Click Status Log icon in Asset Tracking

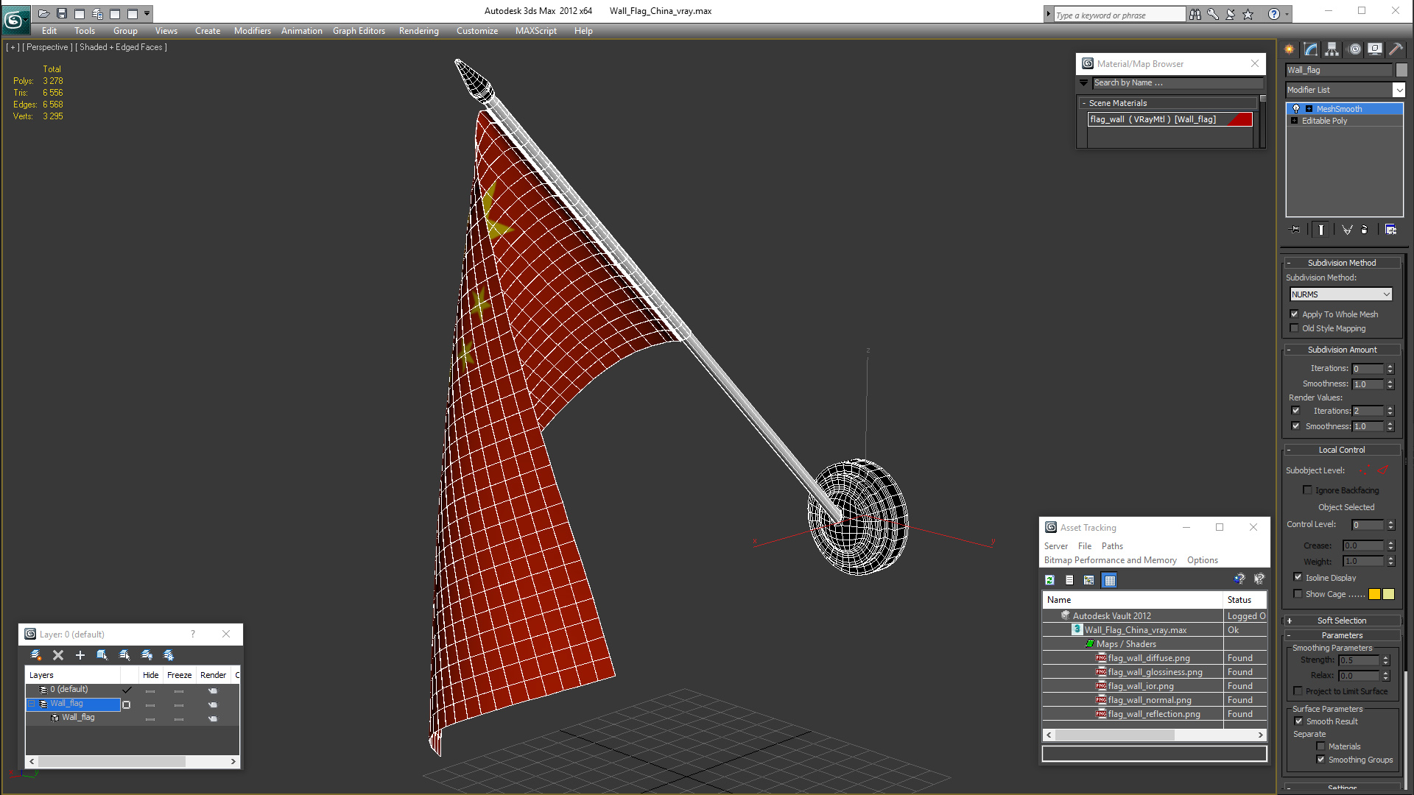click(1069, 580)
